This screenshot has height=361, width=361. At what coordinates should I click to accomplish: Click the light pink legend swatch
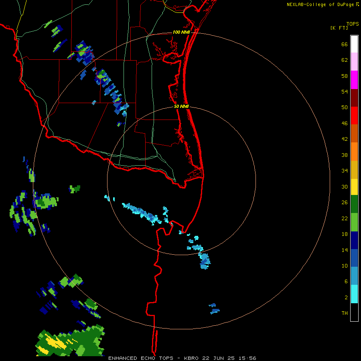tap(354, 61)
